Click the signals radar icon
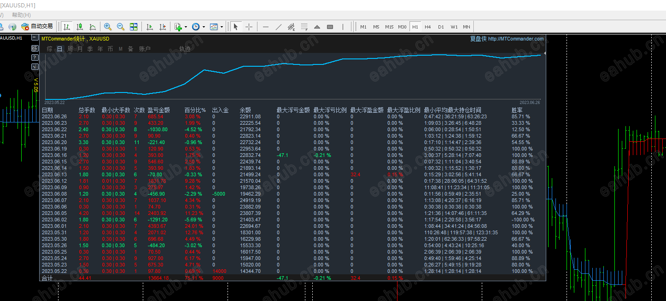Image resolution: width=666 pixels, height=301 pixels. (12, 27)
